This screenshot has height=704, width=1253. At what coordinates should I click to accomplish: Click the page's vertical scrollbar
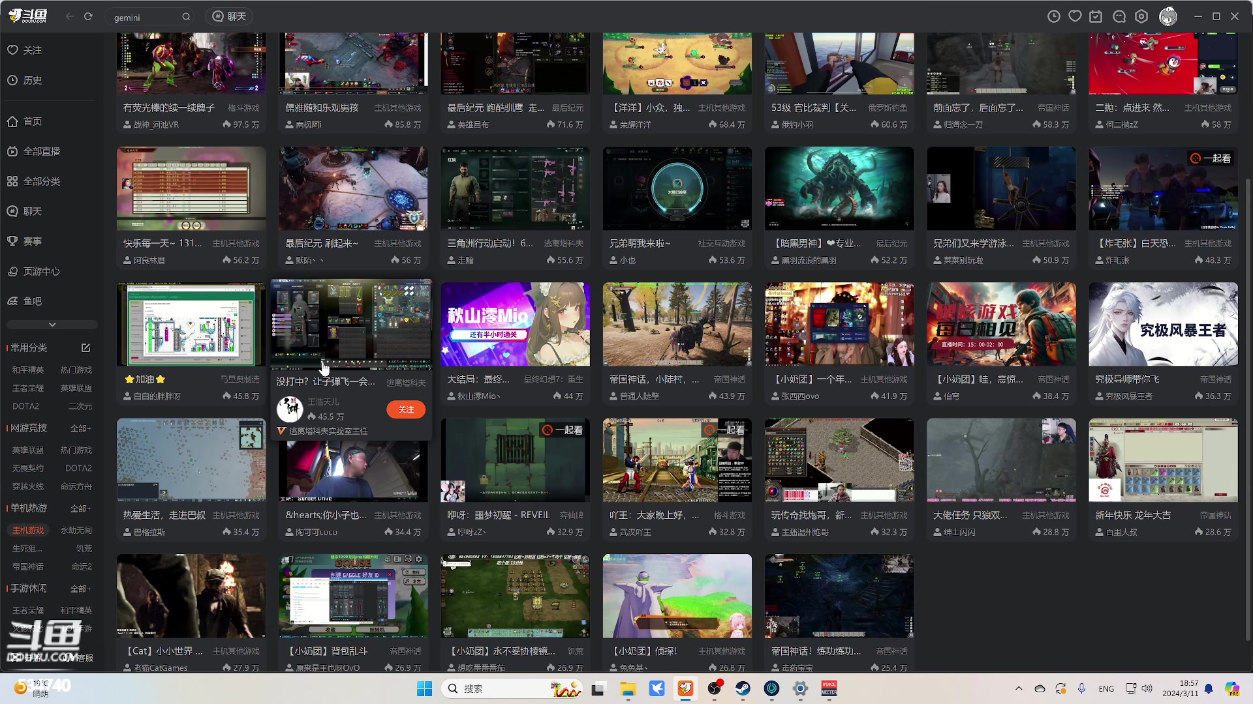(1248, 409)
